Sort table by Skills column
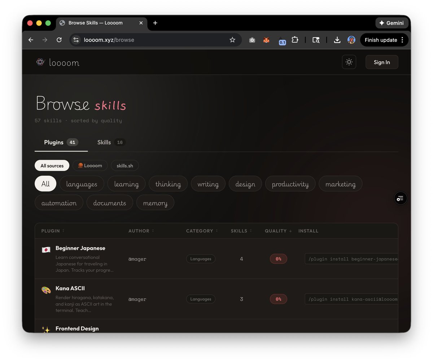 [x=241, y=231]
